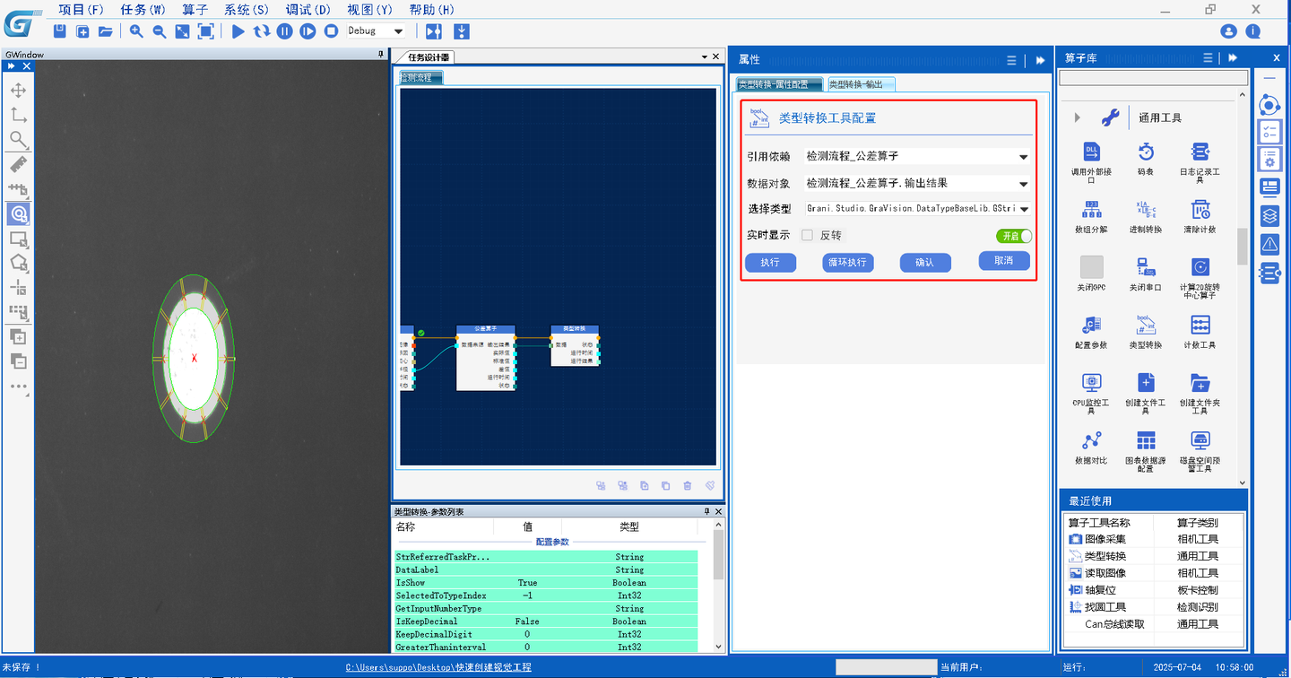Add the 码表 stopwatch tool
This screenshot has height=678, width=1291.
click(x=1146, y=158)
